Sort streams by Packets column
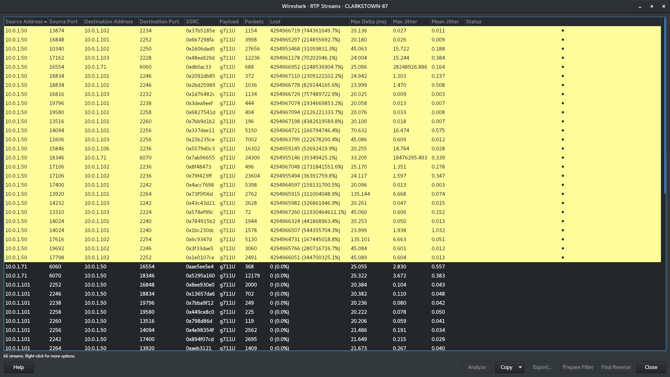 coord(256,22)
